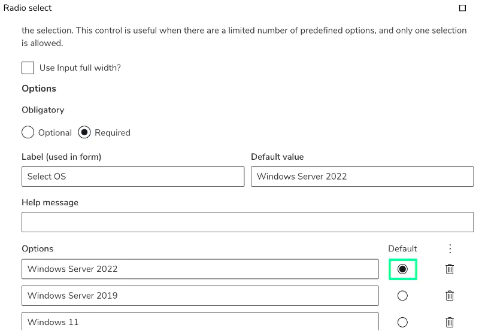Set Windows Server 2019 as default
The image size is (479, 334).
coord(402,296)
